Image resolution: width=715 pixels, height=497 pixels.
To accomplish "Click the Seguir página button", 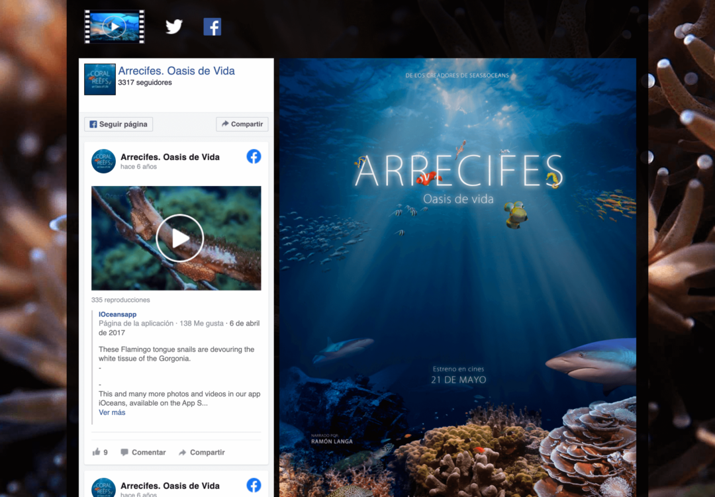I will pos(119,124).
